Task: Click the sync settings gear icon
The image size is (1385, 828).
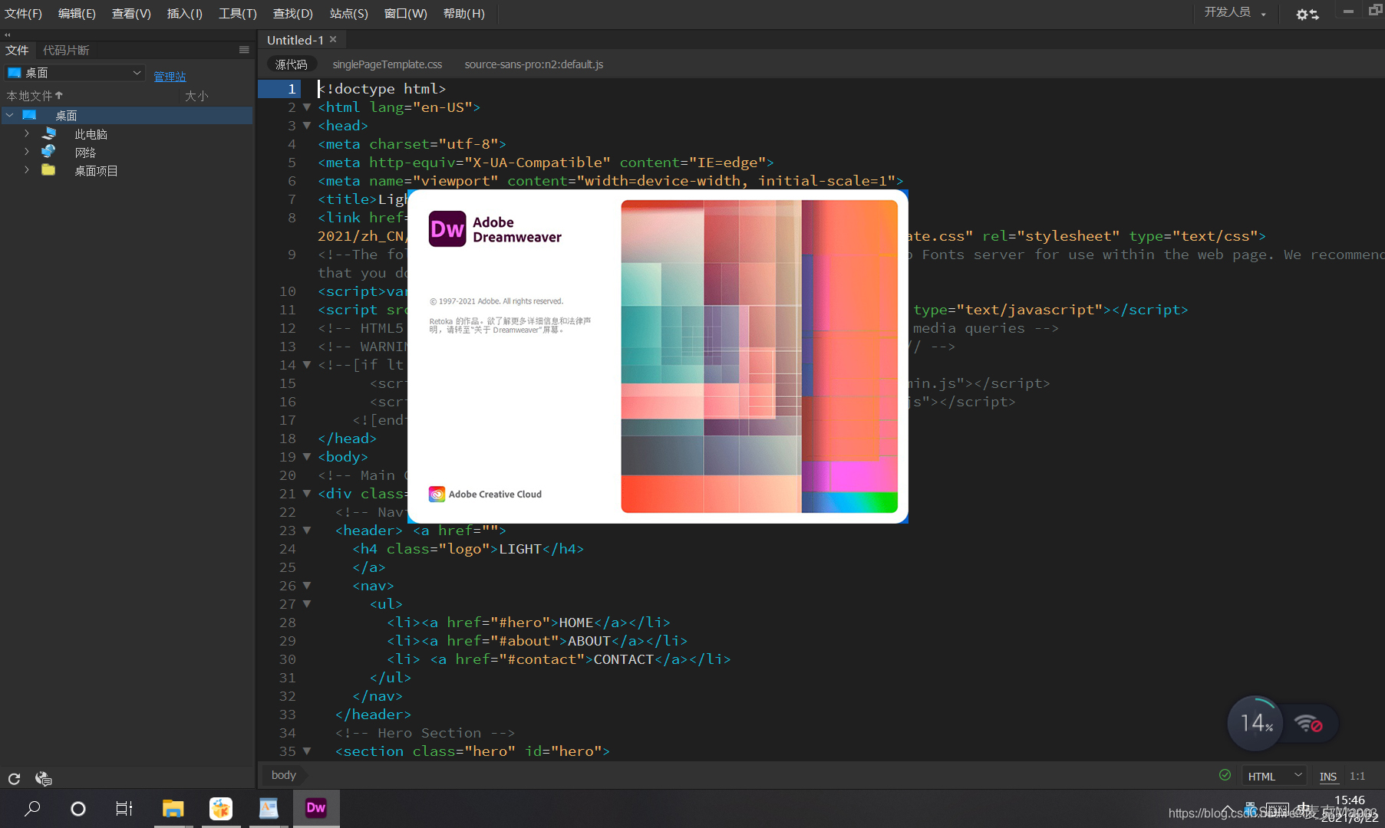Action: [x=1307, y=14]
